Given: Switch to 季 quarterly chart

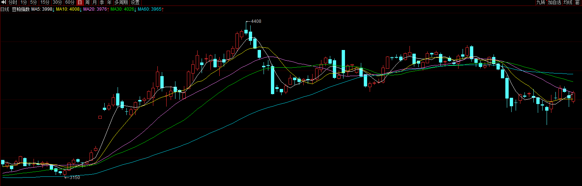Looking at the screenshot, I should click(102, 2).
